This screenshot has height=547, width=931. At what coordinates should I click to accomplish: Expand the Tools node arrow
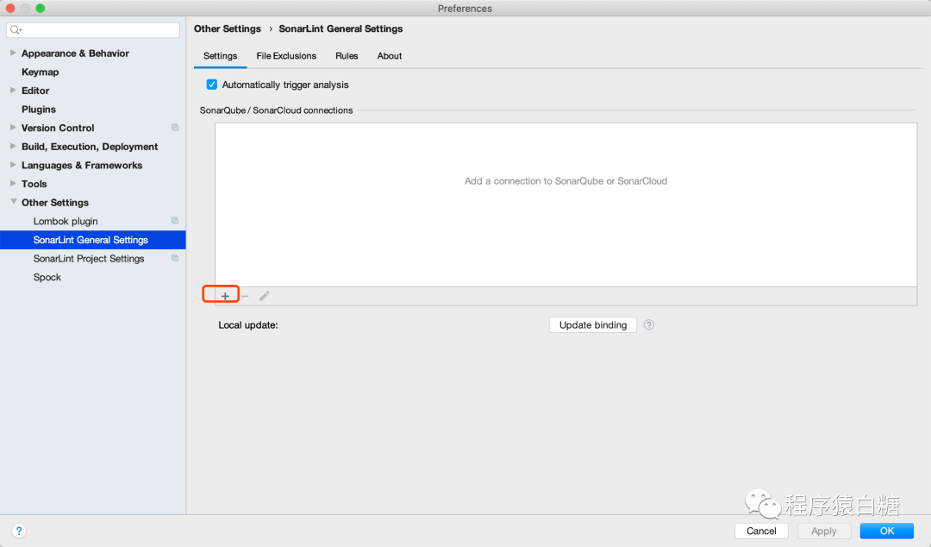(x=13, y=183)
